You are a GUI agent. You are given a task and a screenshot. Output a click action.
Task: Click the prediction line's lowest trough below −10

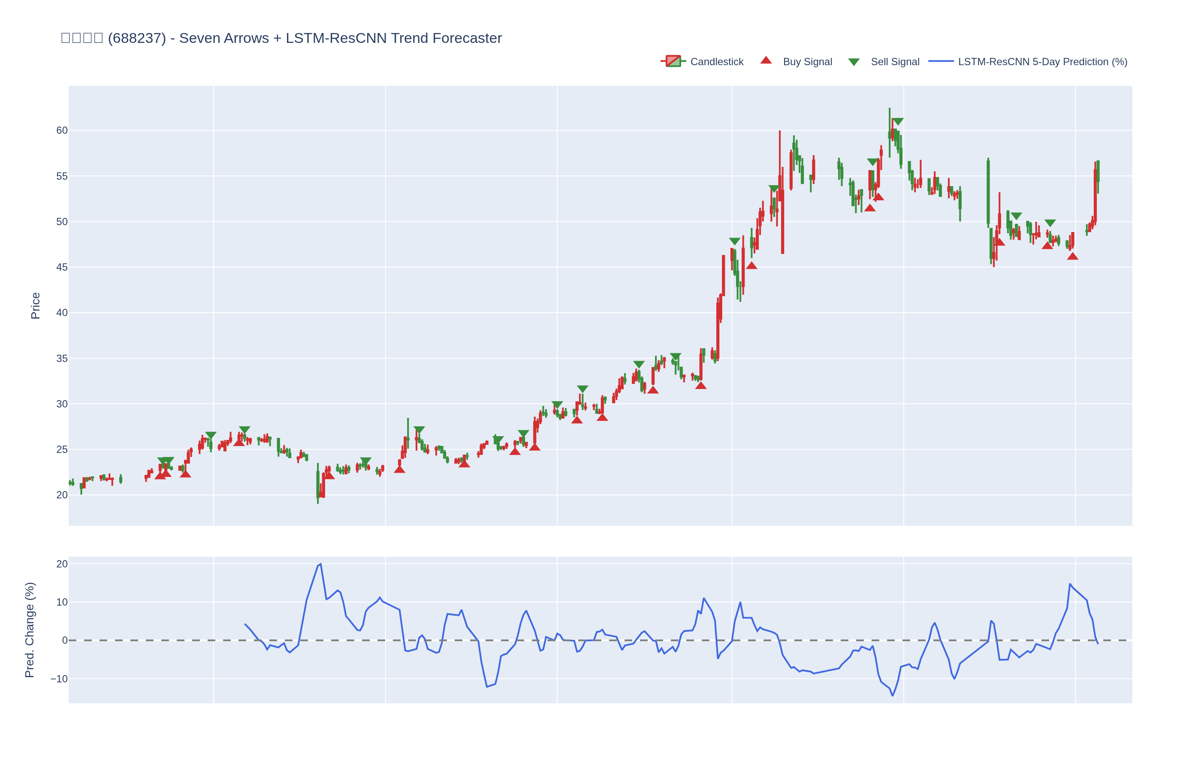pyautogui.click(x=892, y=695)
